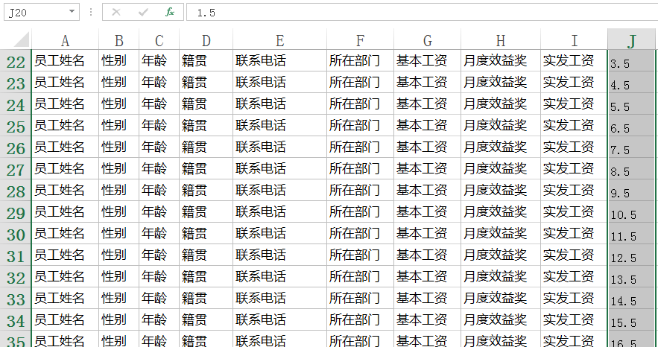The width and height of the screenshot is (658, 347).
Task: Select row 25 header
Action: (x=16, y=126)
